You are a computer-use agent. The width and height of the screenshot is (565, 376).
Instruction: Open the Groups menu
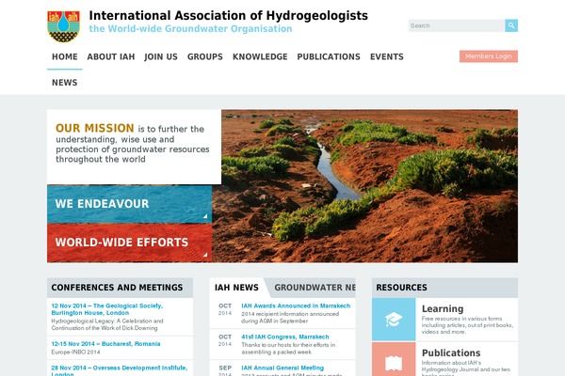205,56
